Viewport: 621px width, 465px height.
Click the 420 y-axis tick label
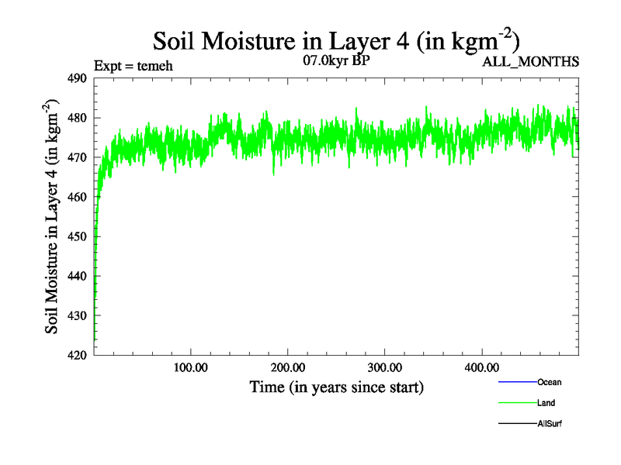[x=78, y=355]
